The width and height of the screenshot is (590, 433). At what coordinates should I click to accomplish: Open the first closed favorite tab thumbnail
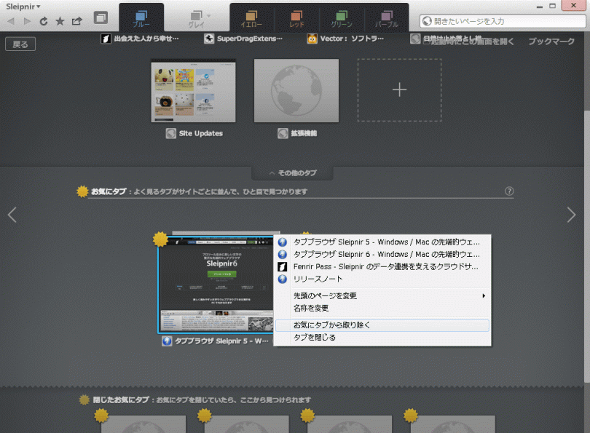pos(143,424)
